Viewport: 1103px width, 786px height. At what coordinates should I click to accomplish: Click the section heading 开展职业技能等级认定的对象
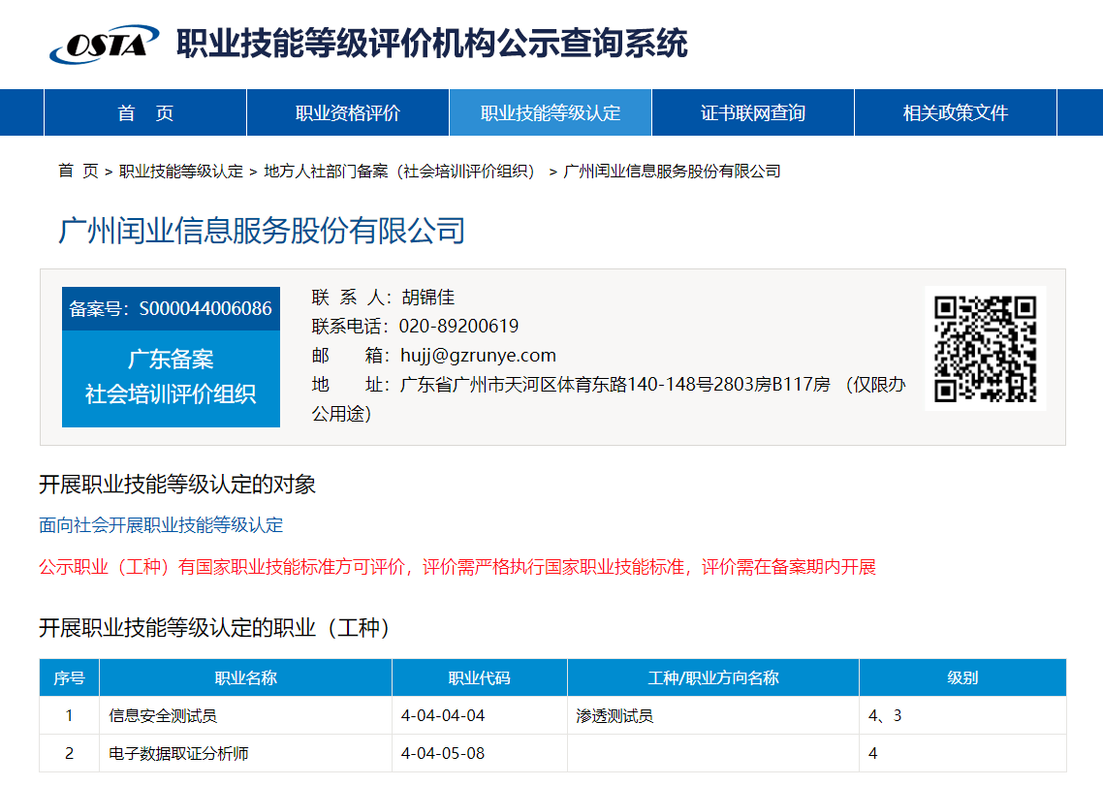click(177, 485)
